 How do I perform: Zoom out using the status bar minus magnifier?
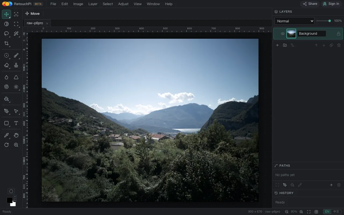287,212
